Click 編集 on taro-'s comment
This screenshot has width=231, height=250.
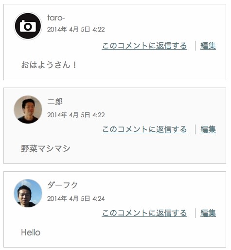click(x=208, y=46)
